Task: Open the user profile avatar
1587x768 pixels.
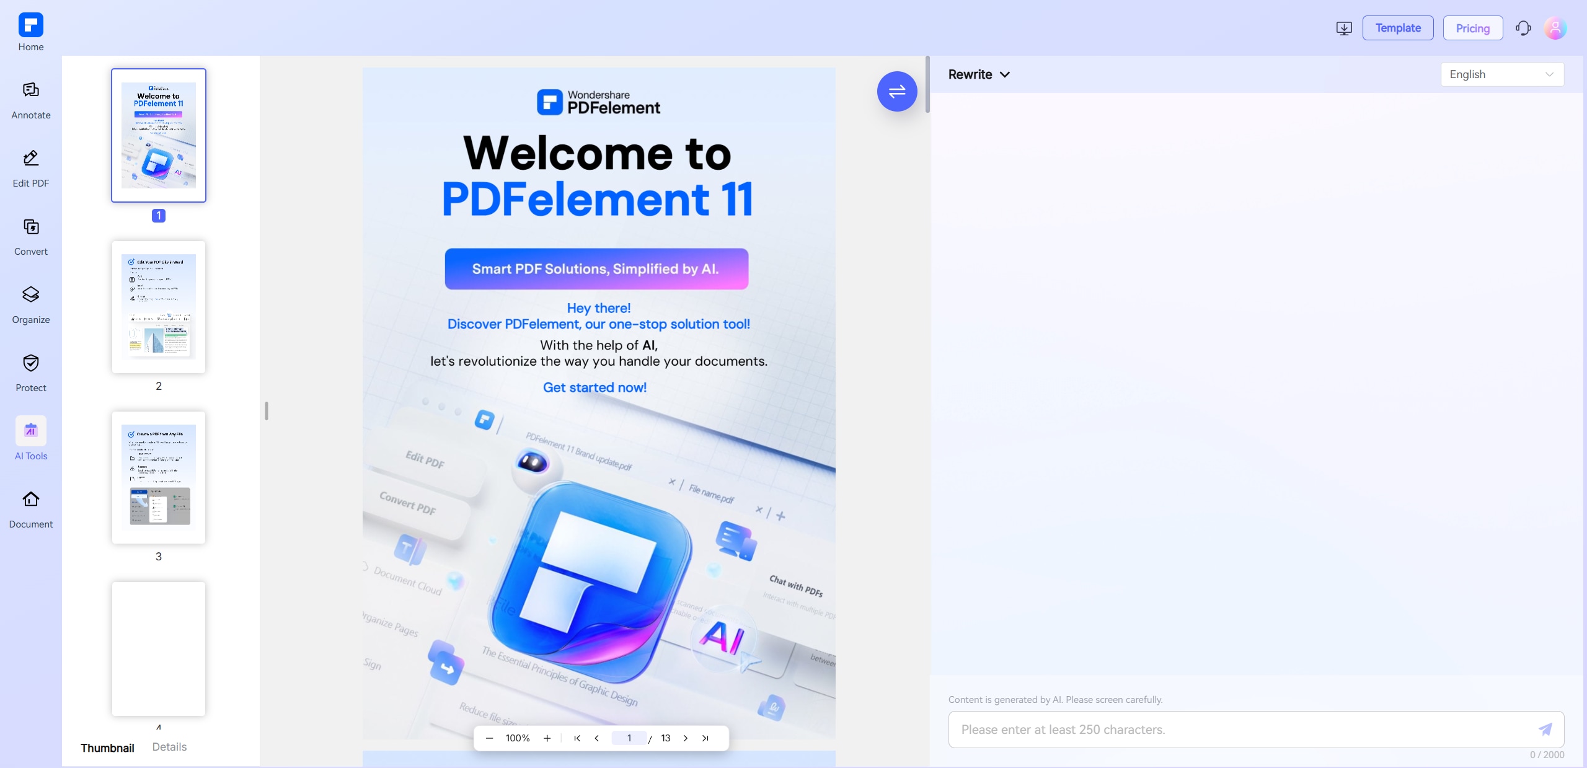Action: point(1555,28)
